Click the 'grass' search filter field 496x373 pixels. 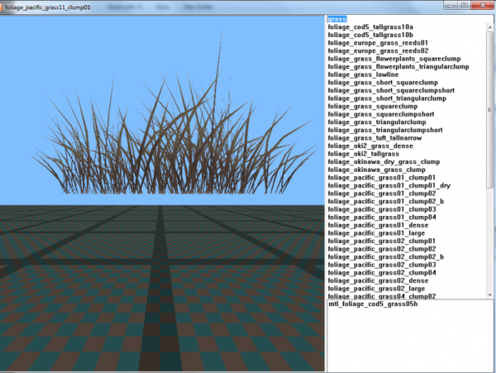pyautogui.click(x=407, y=18)
